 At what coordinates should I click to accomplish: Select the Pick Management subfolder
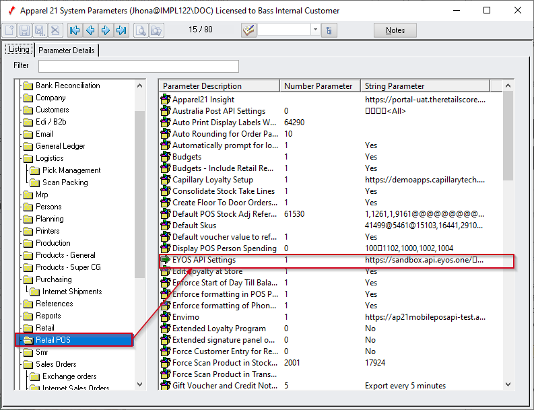pos(65,170)
